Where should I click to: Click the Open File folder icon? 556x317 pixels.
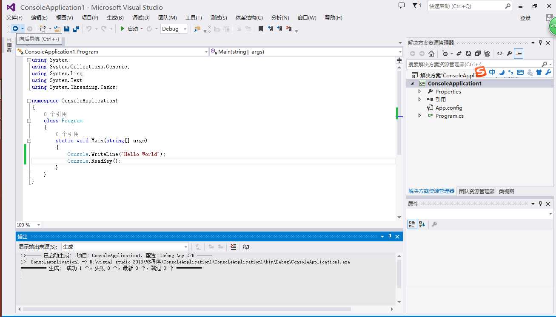57,29
